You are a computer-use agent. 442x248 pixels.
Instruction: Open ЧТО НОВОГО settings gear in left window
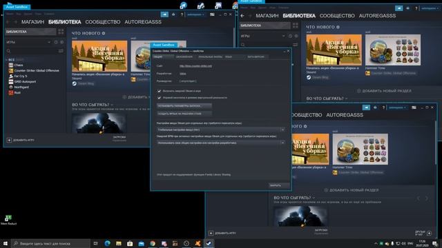click(104, 33)
